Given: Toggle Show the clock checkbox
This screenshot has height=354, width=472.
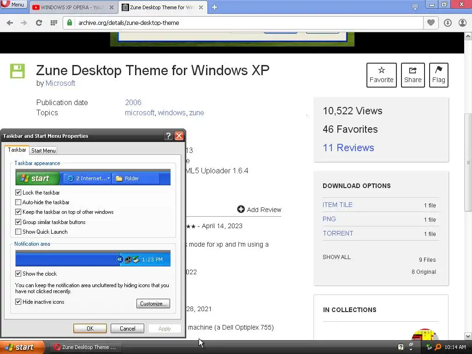Looking at the screenshot, I should [18, 274].
